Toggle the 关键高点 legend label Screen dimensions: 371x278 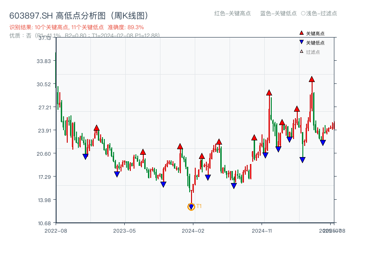315,33
